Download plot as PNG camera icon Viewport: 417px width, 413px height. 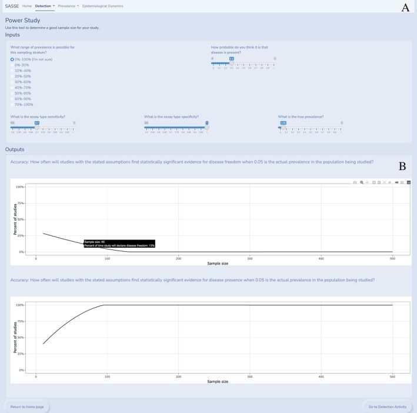pyautogui.click(x=355, y=182)
